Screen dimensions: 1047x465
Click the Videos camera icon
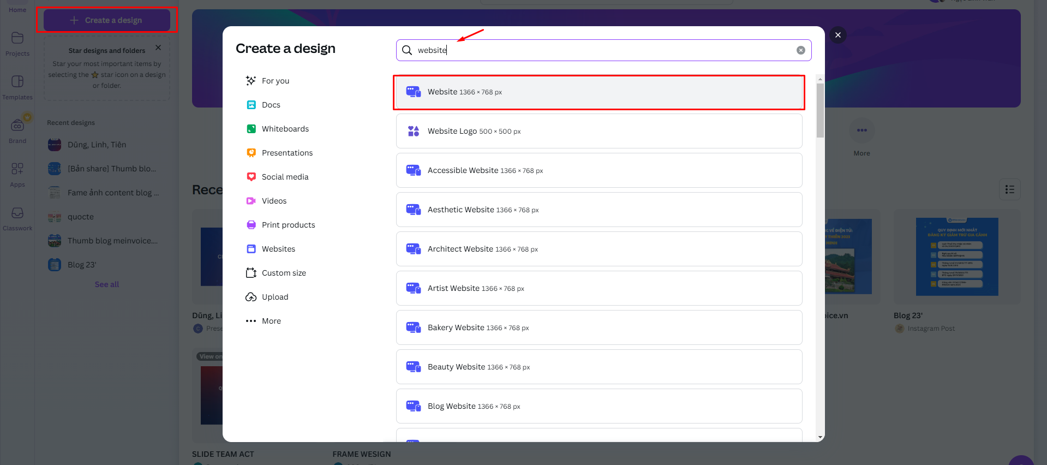click(x=251, y=201)
